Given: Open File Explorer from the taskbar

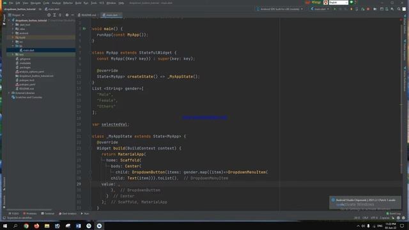Looking at the screenshot, I should point(47,226).
